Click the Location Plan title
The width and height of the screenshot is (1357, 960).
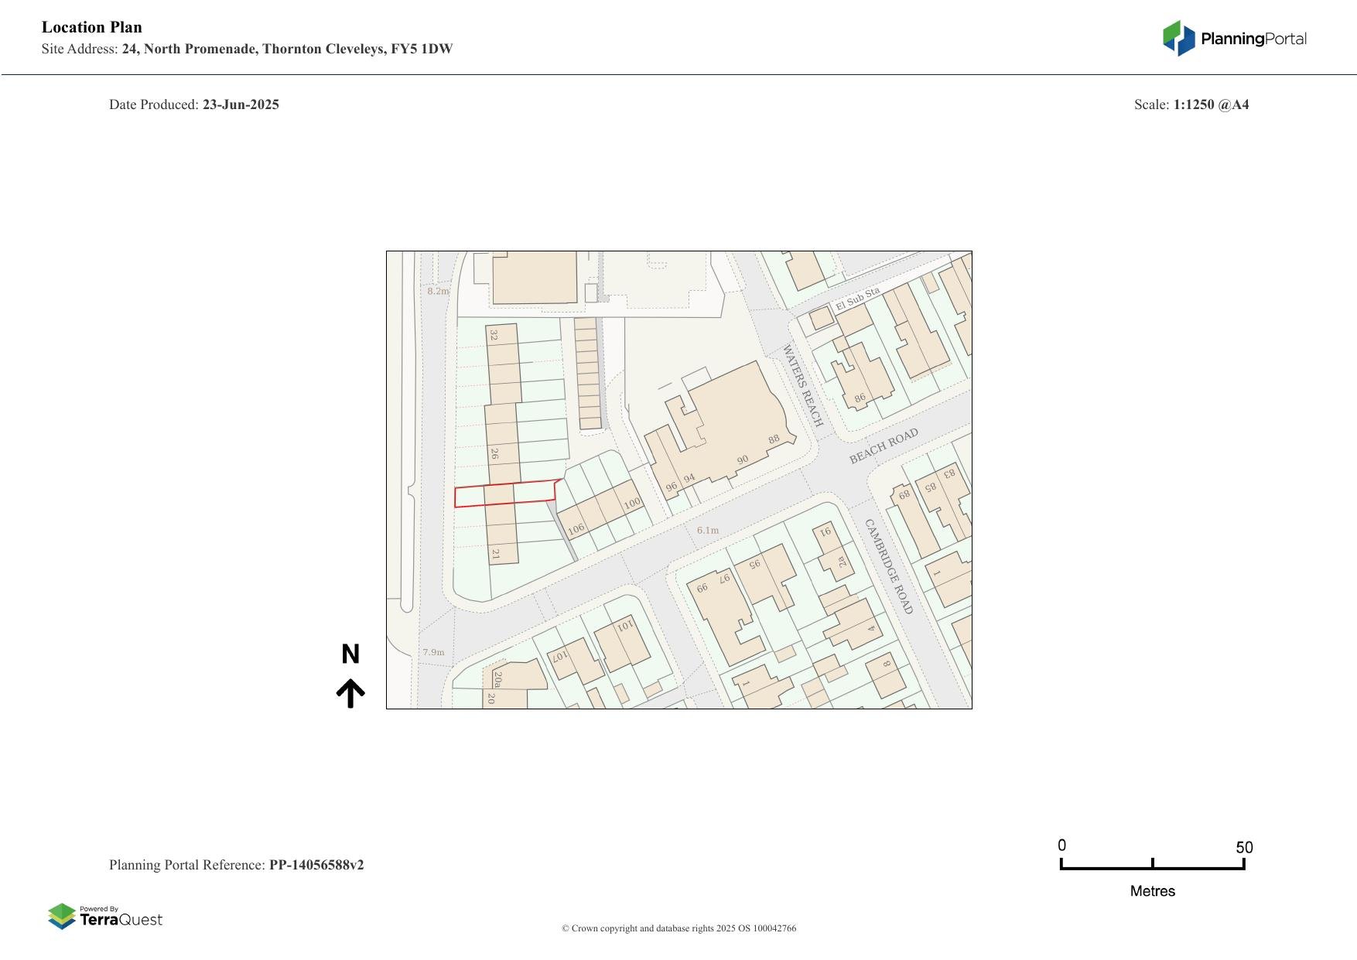[x=92, y=27]
